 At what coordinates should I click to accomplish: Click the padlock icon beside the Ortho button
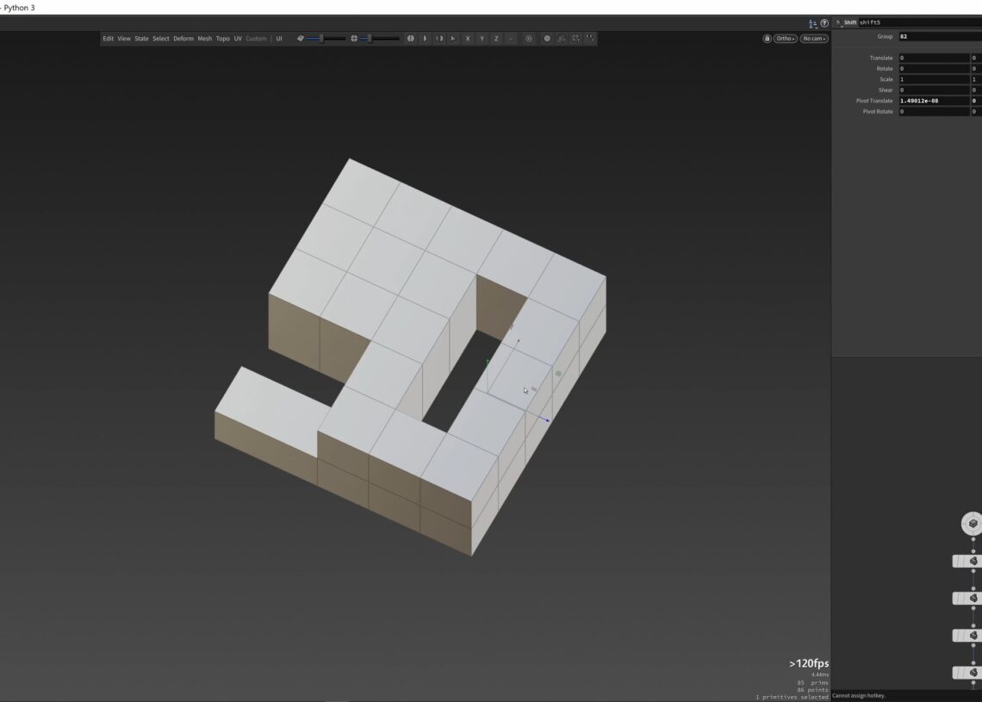[x=767, y=38]
